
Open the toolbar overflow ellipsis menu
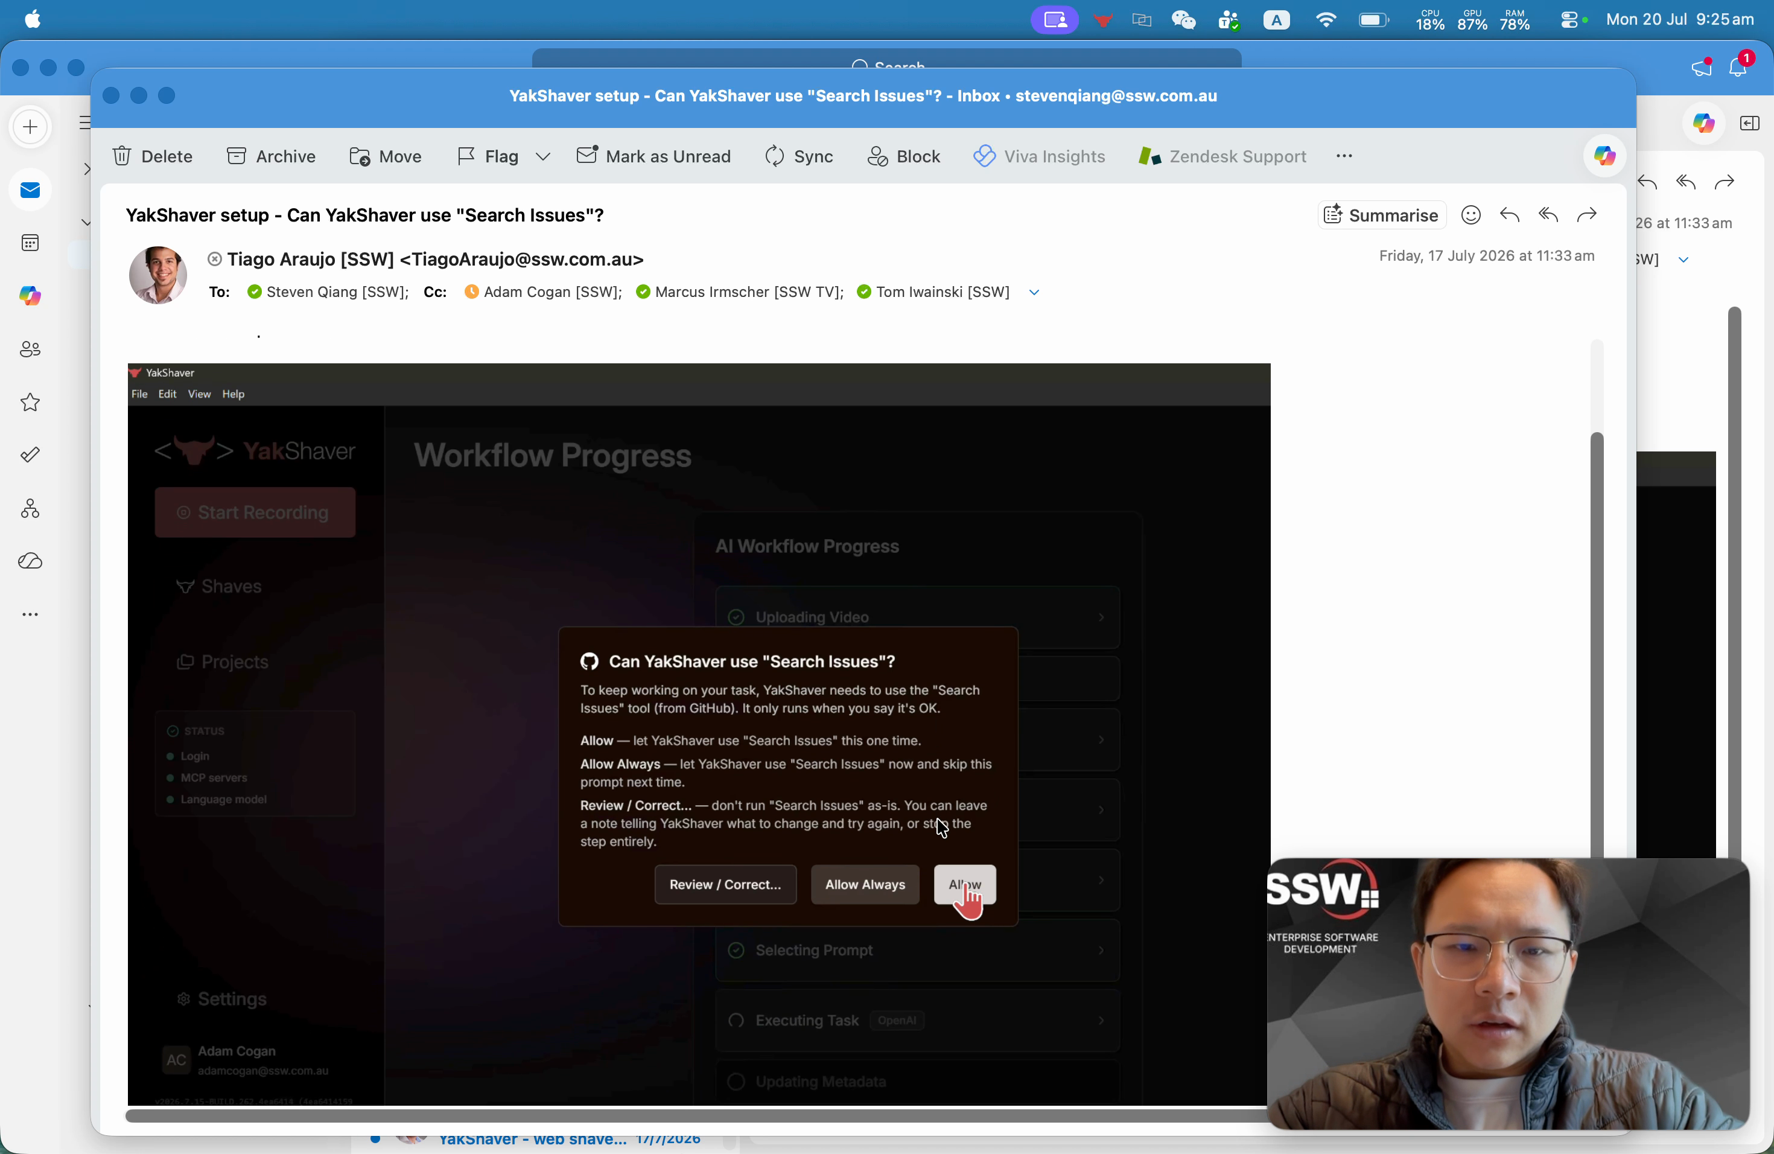1344,156
